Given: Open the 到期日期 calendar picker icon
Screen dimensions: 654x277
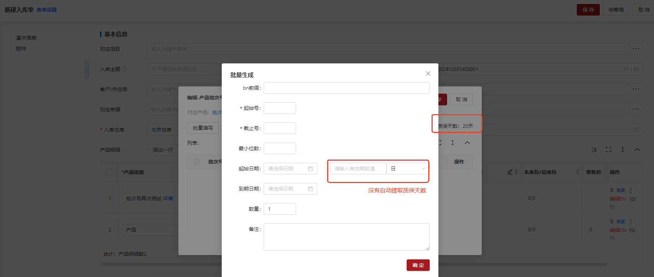Looking at the screenshot, I should pos(310,189).
